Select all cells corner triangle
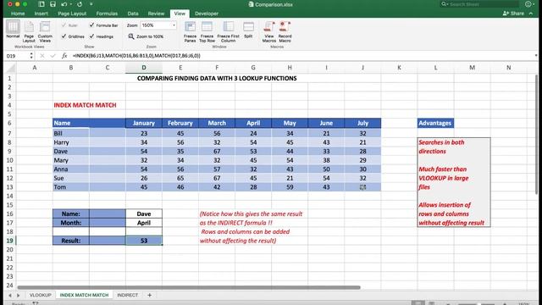This screenshot has height=305, width=542. 12,68
